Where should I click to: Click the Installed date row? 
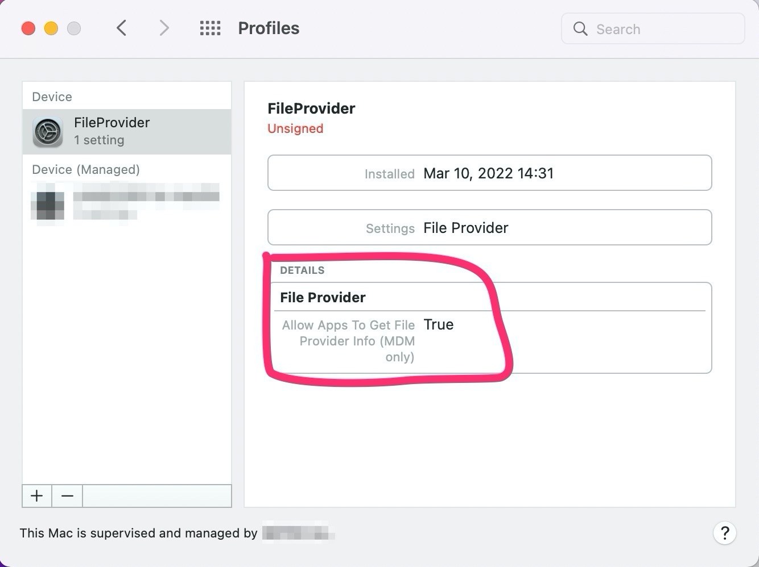pos(489,173)
